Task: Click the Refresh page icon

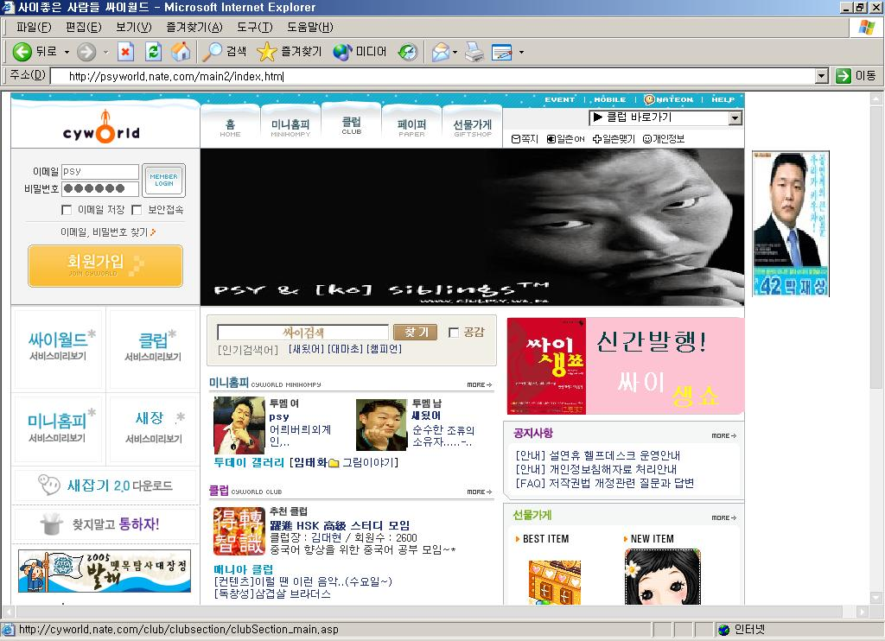Action: pyautogui.click(x=153, y=52)
